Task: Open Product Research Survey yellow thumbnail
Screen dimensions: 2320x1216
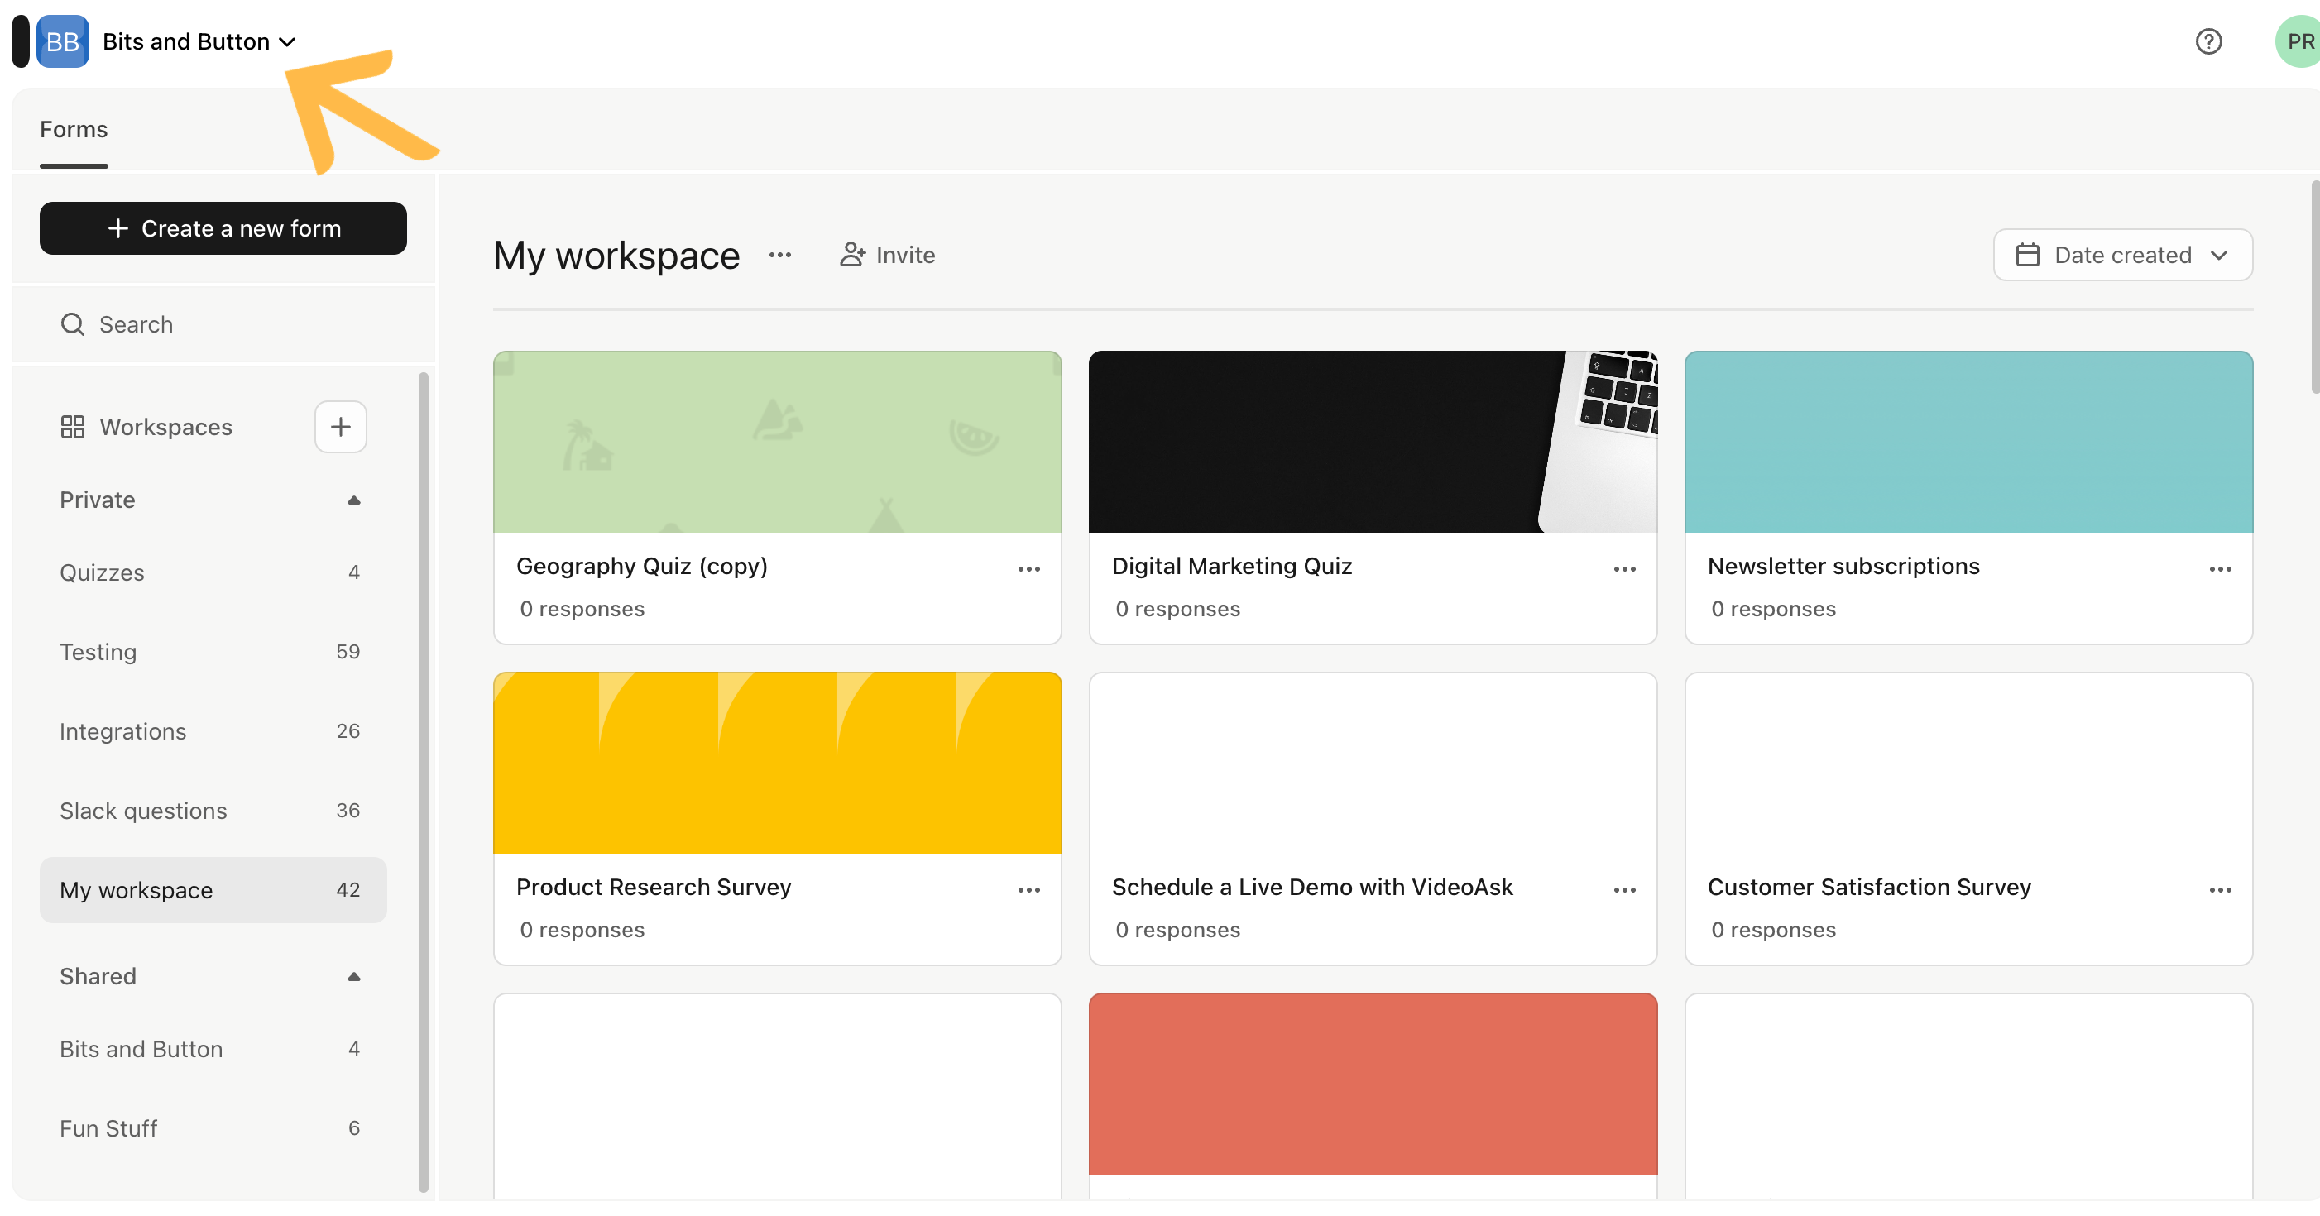Action: (x=777, y=763)
